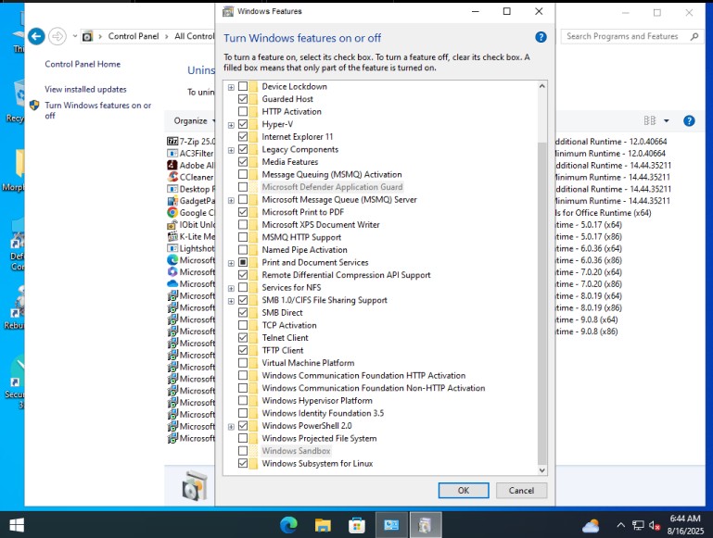Select the IObit Unlocker program icon

(x=172, y=224)
